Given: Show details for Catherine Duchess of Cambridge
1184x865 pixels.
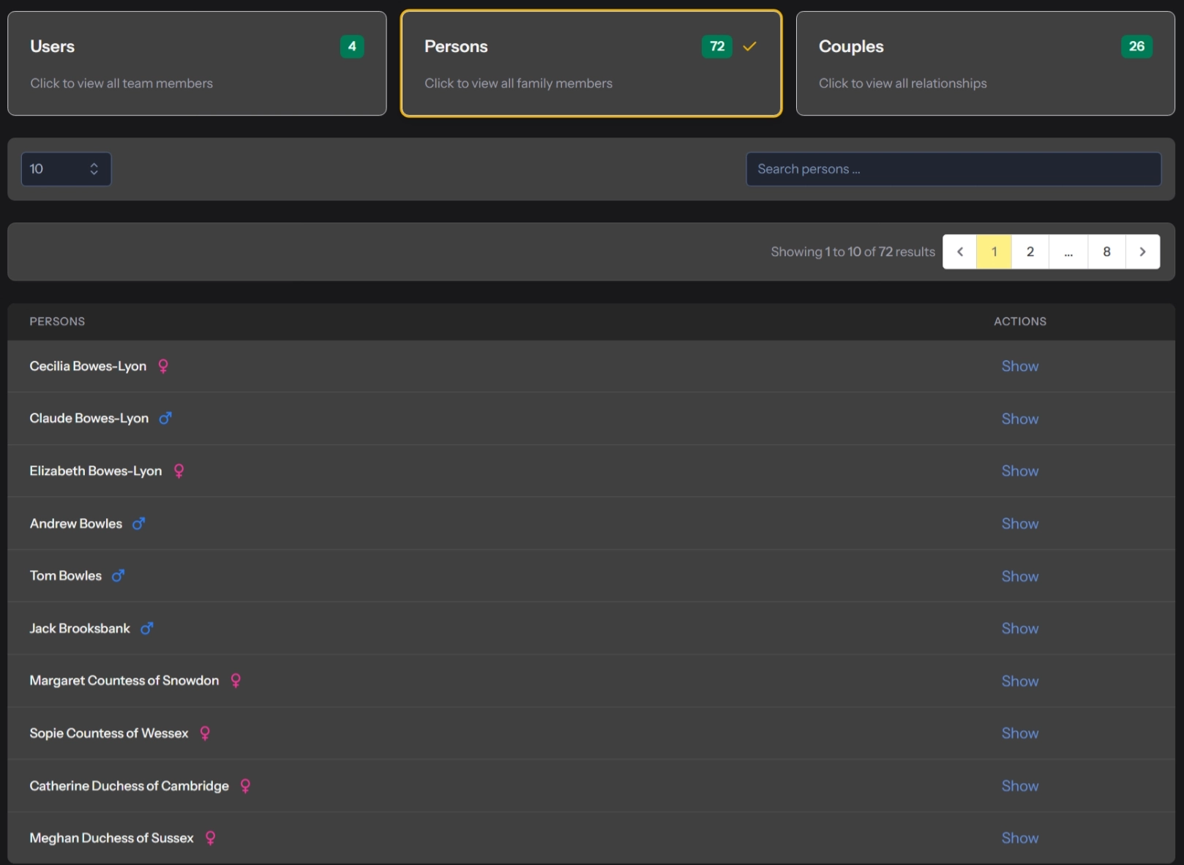Looking at the screenshot, I should (x=1019, y=786).
